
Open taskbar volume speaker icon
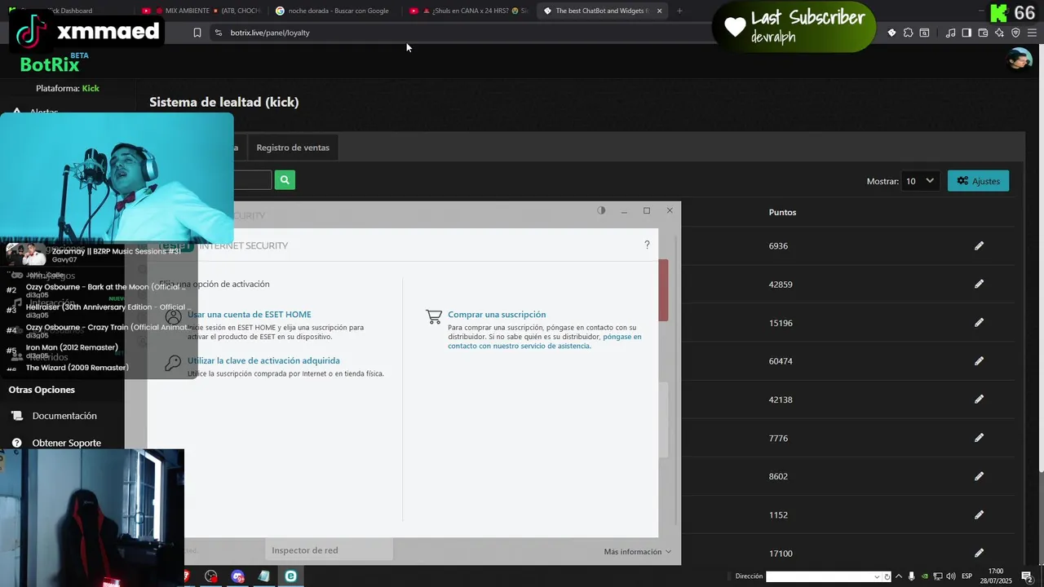[950, 576]
